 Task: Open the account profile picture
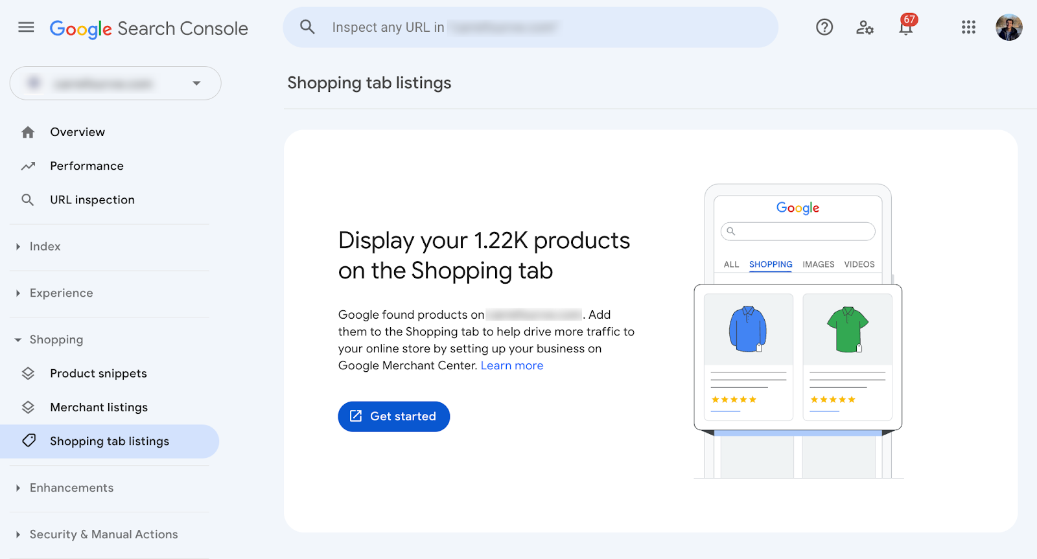(1009, 27)
